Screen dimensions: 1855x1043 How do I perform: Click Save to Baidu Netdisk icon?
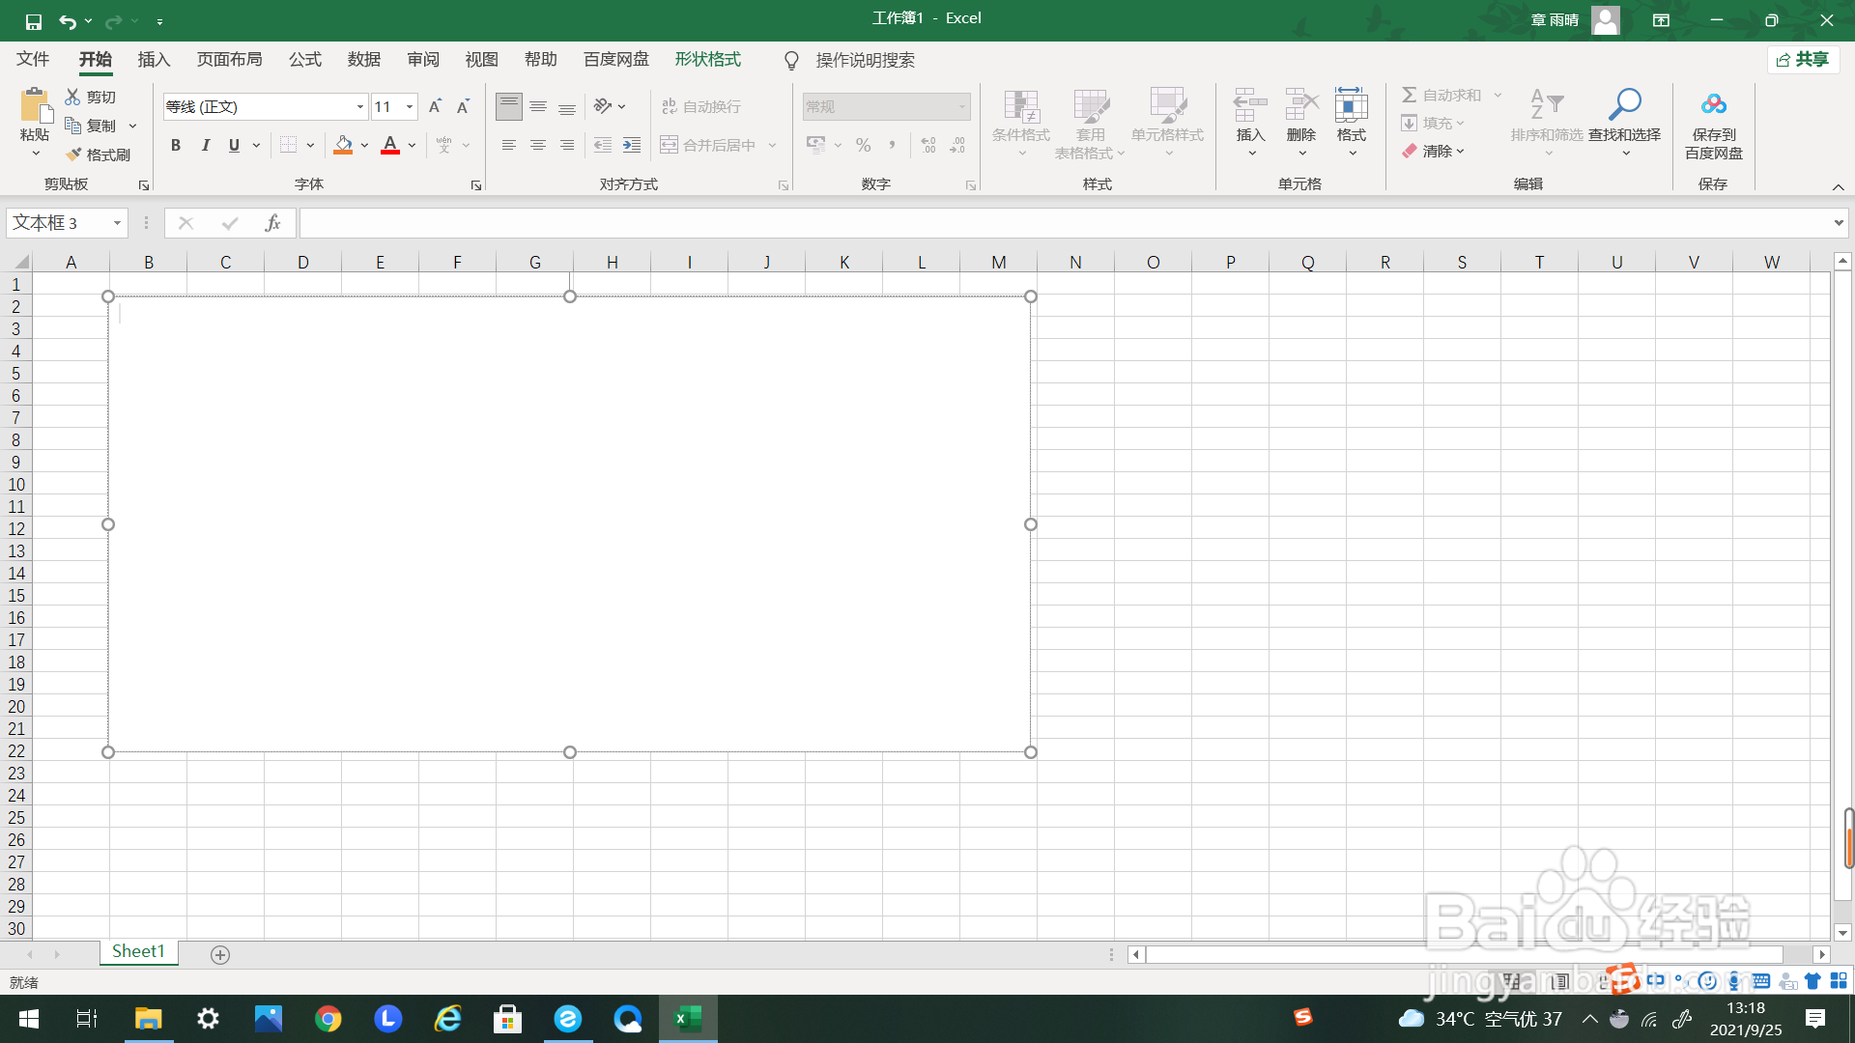1713,104
